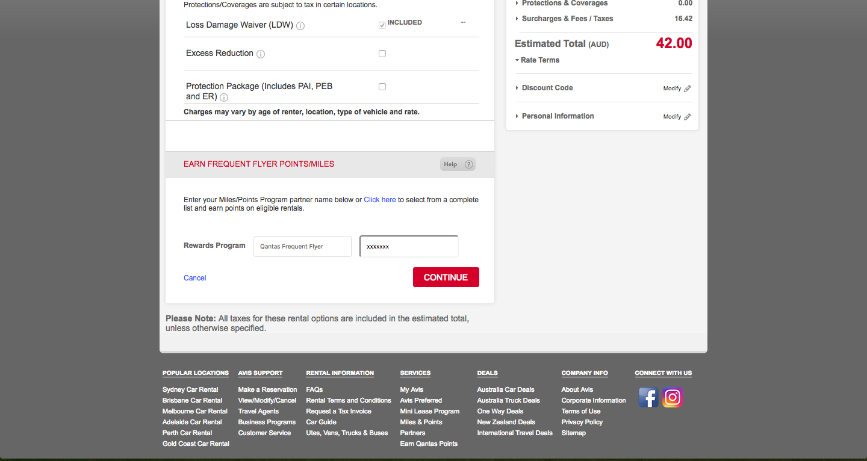Open Earn Qantas Points footer link
867x461 pixels.
pos(429,444)
